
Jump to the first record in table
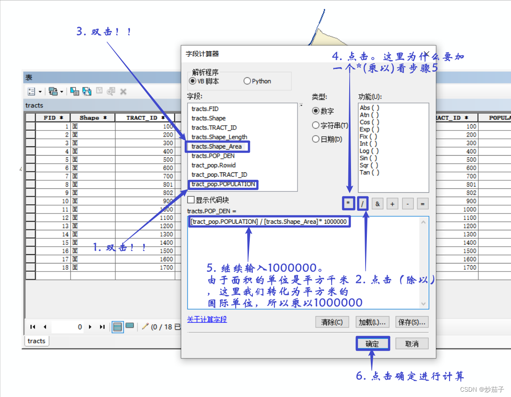coord(33,327)
